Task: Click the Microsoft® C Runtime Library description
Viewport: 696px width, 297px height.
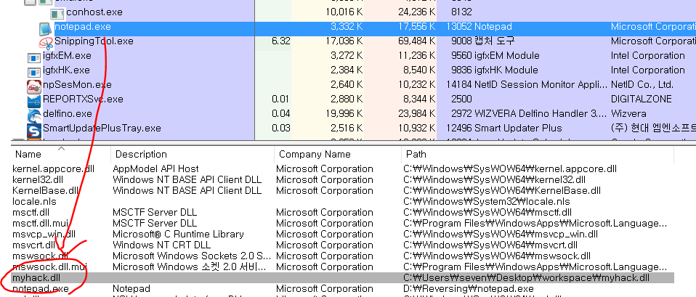Action: [x=178, y=235]
